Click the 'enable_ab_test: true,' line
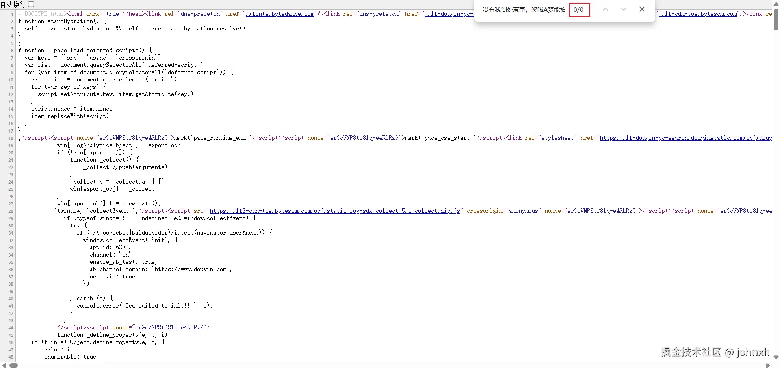This screenshot has width=780, height=368. point(123,262)
